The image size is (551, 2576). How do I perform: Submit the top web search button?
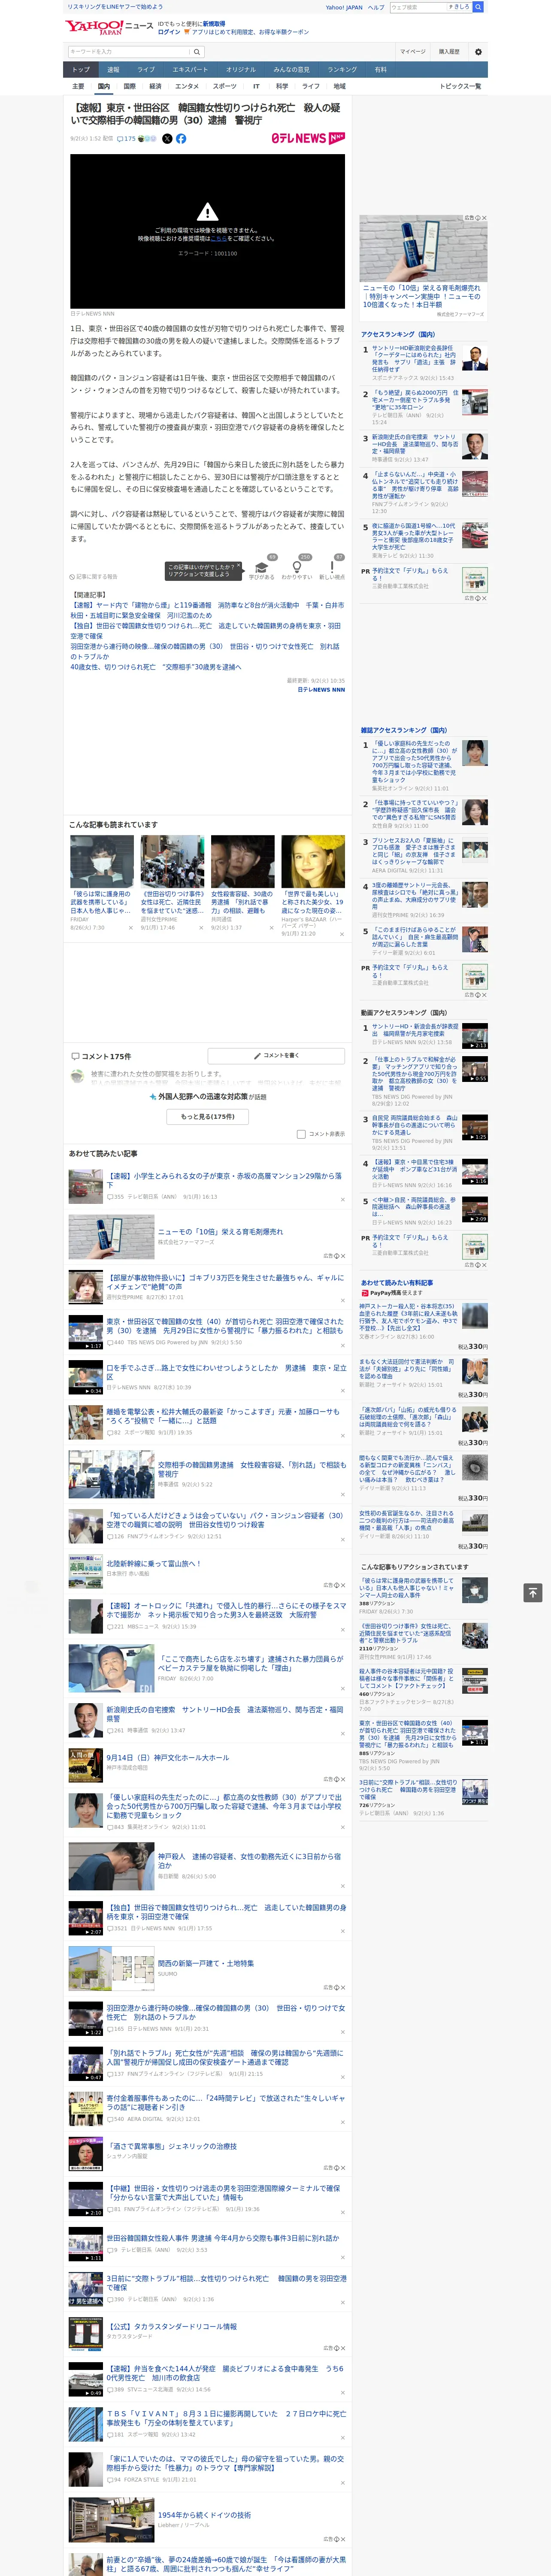point(478,7)
